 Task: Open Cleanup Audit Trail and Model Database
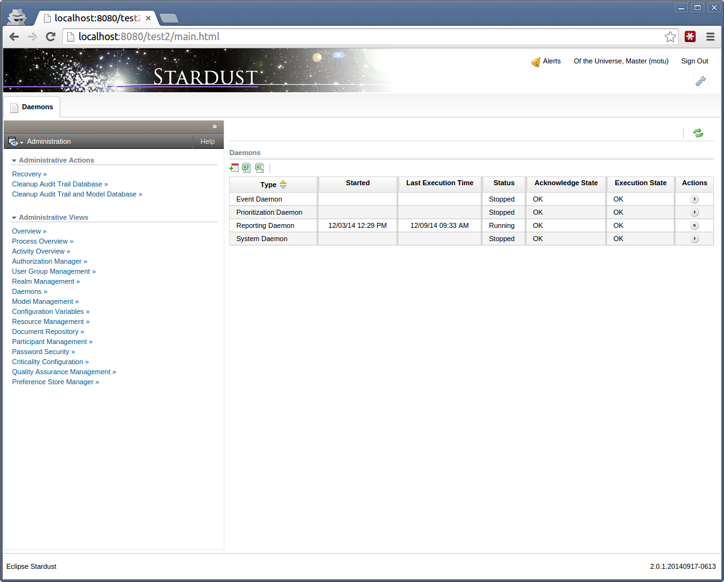point(77,195)
